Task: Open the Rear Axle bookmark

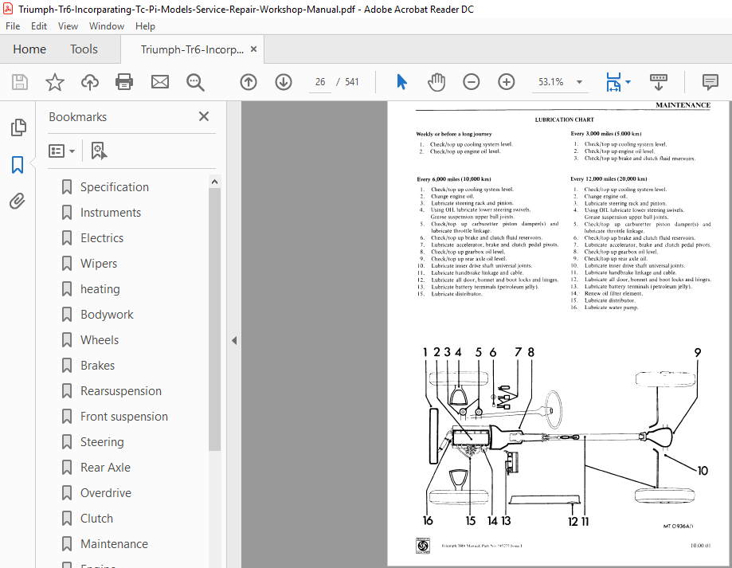Action: (105, 468)
